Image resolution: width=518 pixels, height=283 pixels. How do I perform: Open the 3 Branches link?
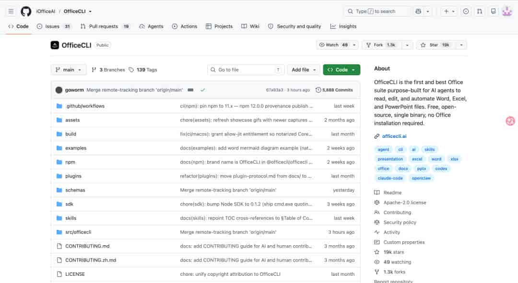[108, 70]
